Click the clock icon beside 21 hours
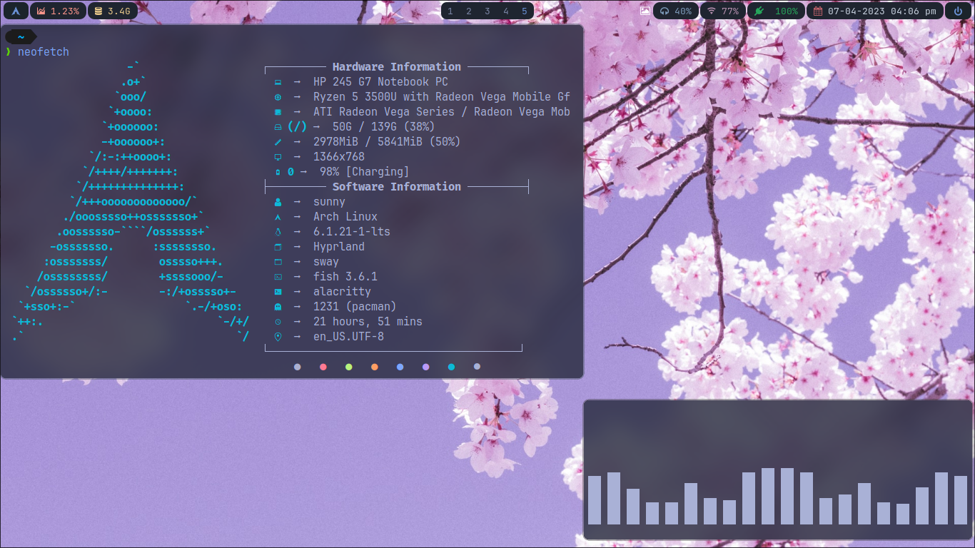The image size is (975, 548). [278, 322]
